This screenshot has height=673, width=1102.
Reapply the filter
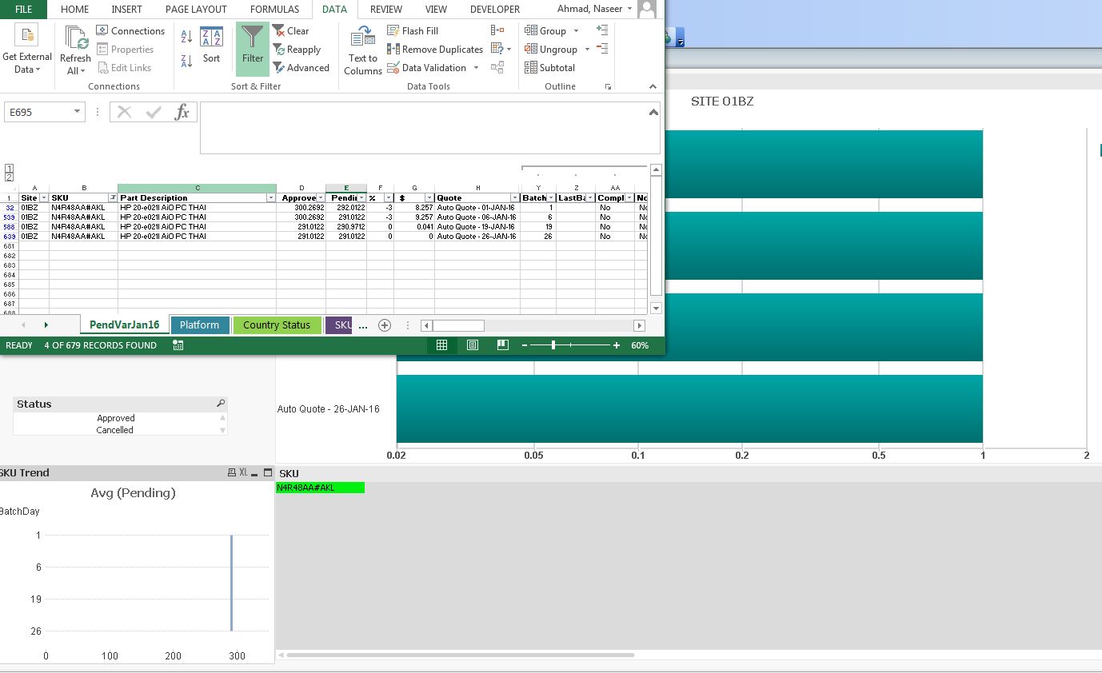click(297, 50)
